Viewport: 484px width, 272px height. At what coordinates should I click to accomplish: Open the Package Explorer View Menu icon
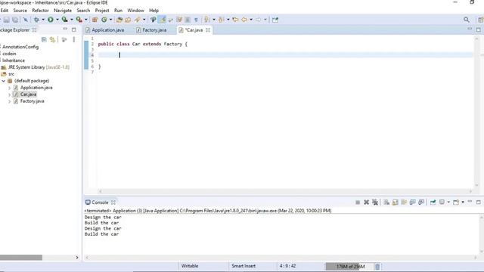(74, 39)
